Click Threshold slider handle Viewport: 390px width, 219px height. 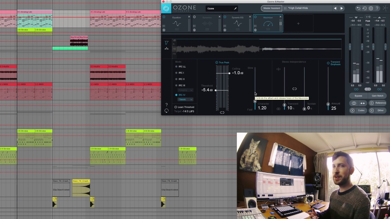point(216,90)
